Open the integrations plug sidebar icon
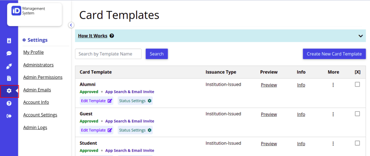The height and width of the screenshot is (156, 370). point(9,67)
